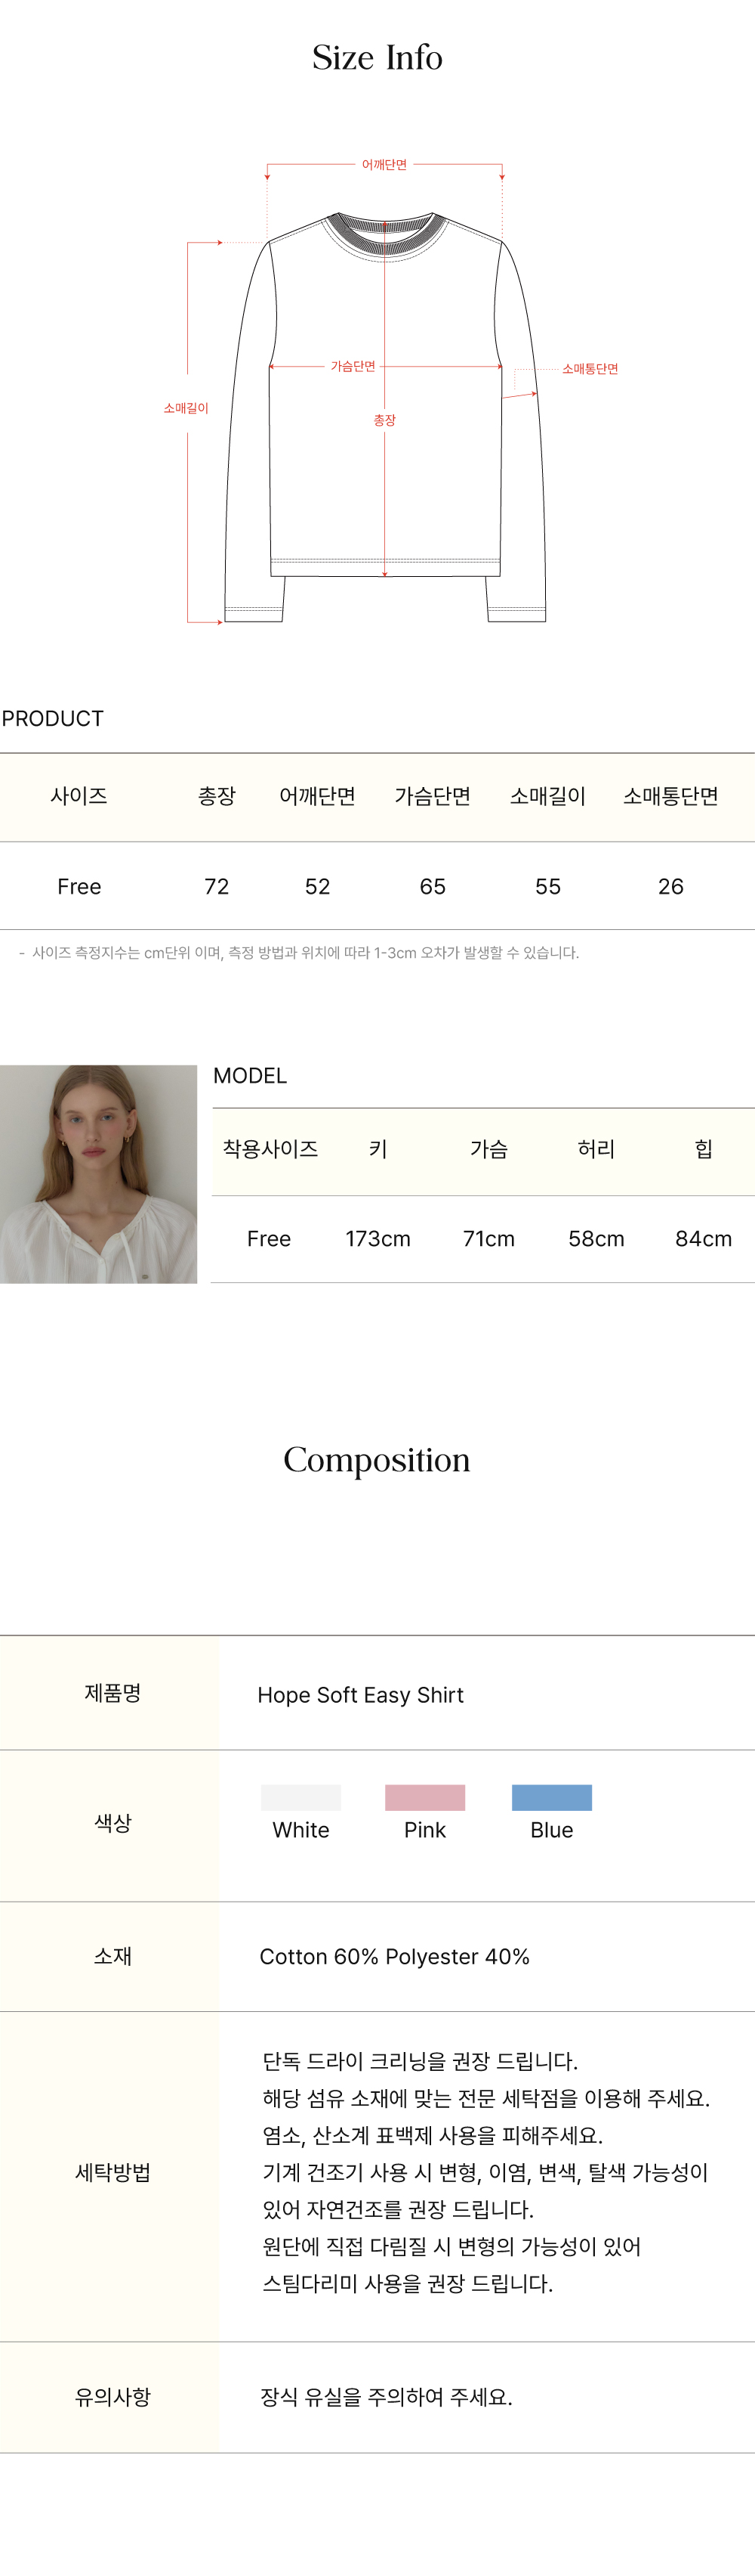This screenshot has height=2576, width=755.
Task: Select the model hip value 84cm
Action: (x=703, y=1239)
